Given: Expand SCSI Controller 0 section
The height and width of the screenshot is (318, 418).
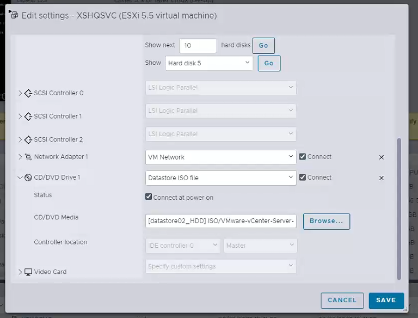Looking at the screenshot, I should (20, 93).
